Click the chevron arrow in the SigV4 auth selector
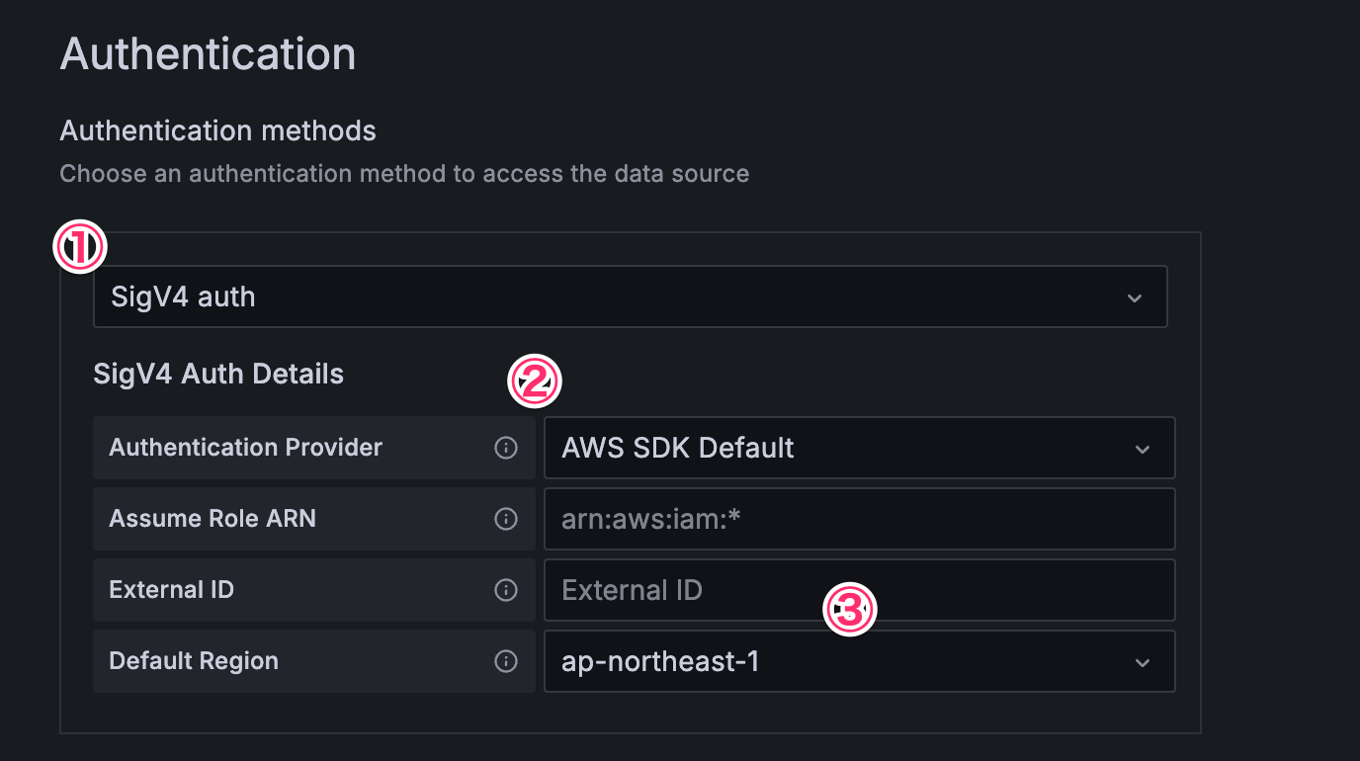This screenshot has height=761, width=1360. coord(1135,297)
